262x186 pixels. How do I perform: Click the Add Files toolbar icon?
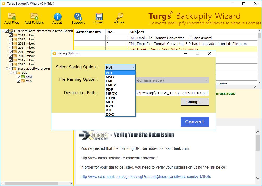[x=12, y=16]
